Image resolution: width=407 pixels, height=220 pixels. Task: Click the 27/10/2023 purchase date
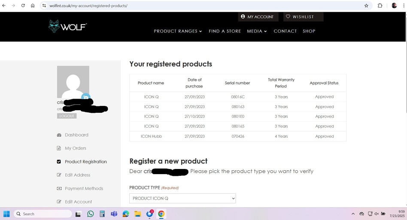tap(194, 116)
